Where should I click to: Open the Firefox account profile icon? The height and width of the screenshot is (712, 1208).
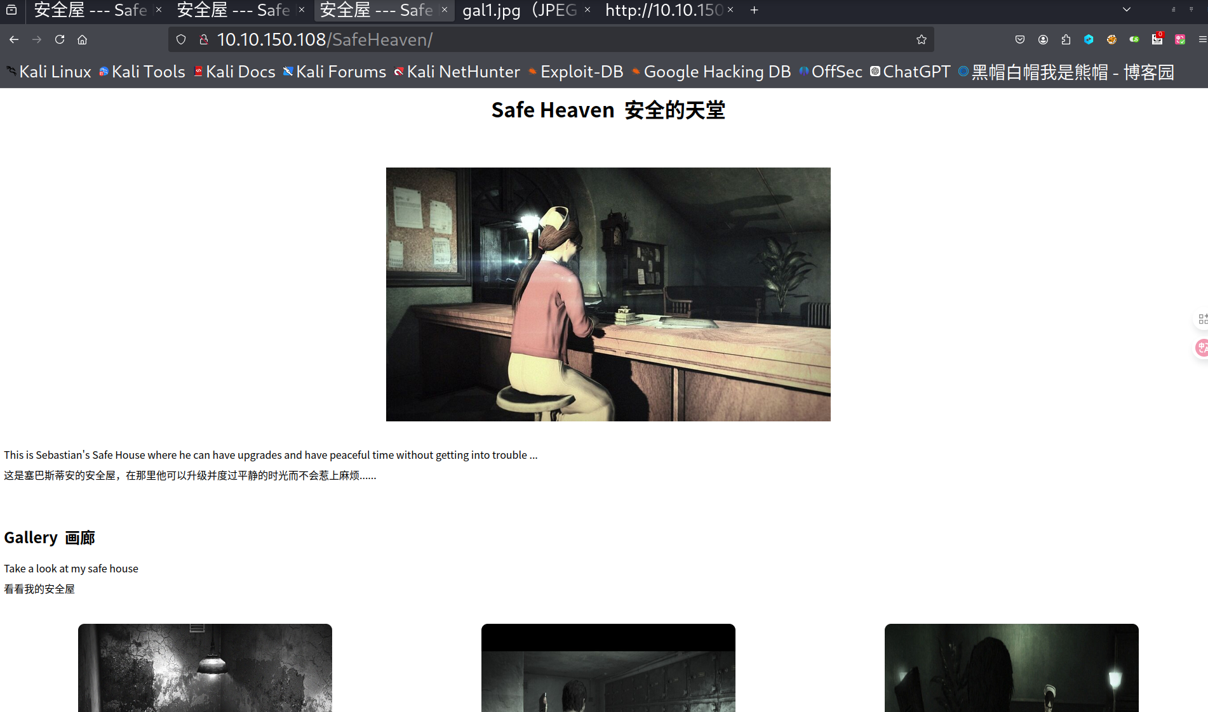[1043, 39]
